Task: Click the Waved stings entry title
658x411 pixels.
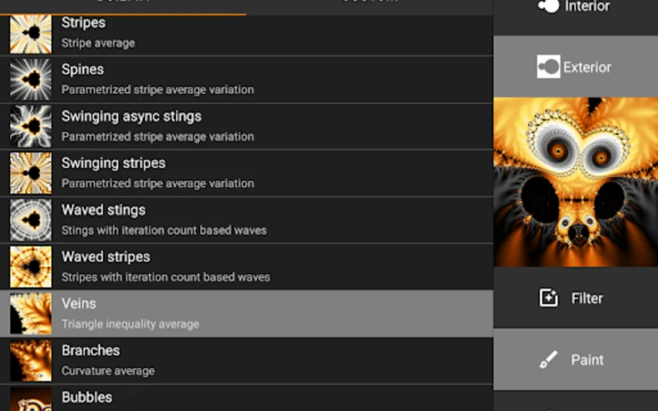Action: click(103, 210)
